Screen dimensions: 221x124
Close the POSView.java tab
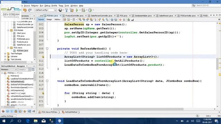tap(60, 16)
